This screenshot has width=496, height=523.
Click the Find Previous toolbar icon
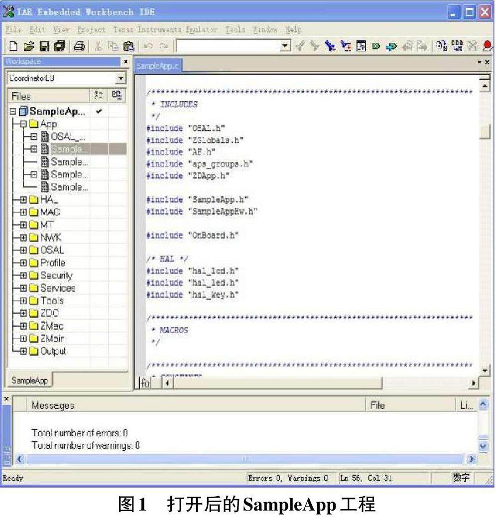299,46
